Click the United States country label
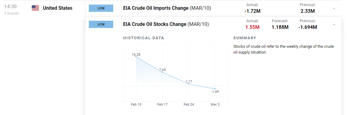The width and height of the screenshot is (347, 115). click(x=58, y=8)
